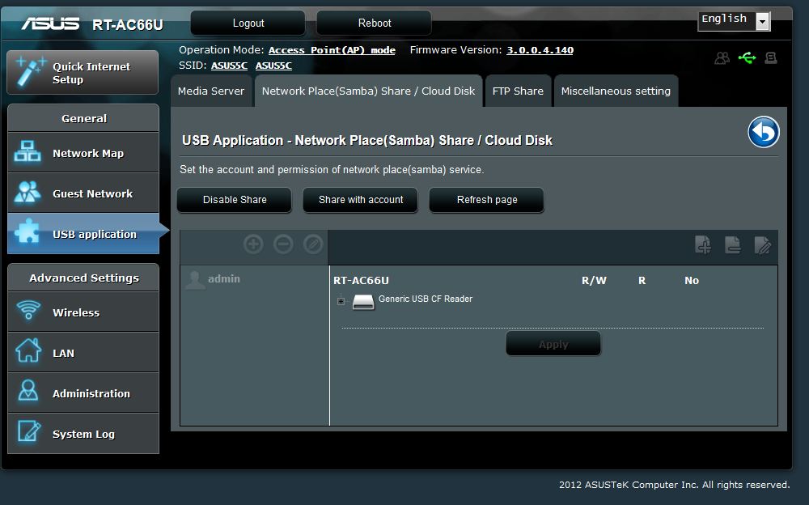Image resolution: width=809 pixels, height=505 pixels.
Task: Click the ASUS logo
Action: [x=50, y=23]
